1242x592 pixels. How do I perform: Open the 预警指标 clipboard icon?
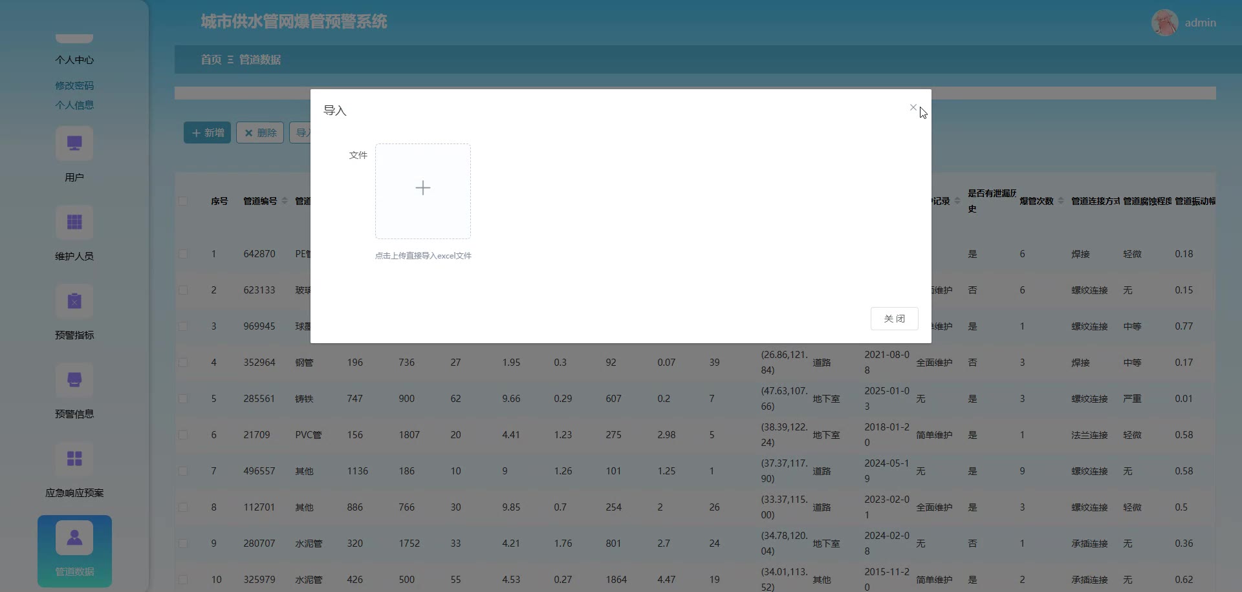[x=74, y=301]
